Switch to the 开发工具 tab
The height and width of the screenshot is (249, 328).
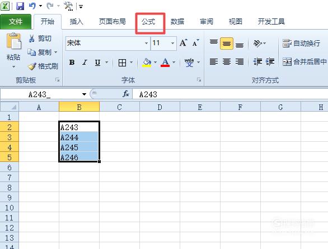(x=271, y=22)
